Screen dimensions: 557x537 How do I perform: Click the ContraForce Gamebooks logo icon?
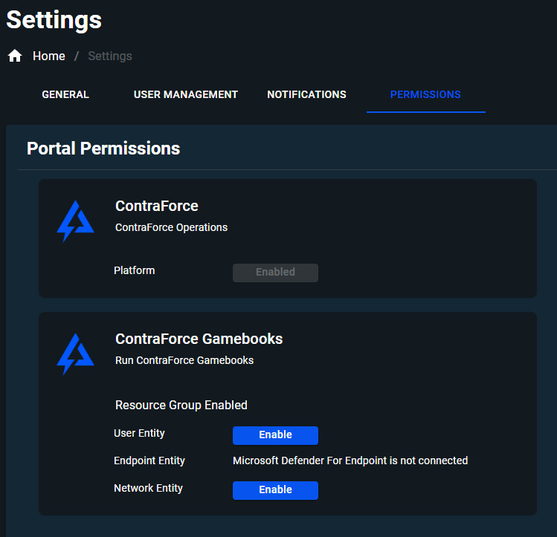coord(75,354)
